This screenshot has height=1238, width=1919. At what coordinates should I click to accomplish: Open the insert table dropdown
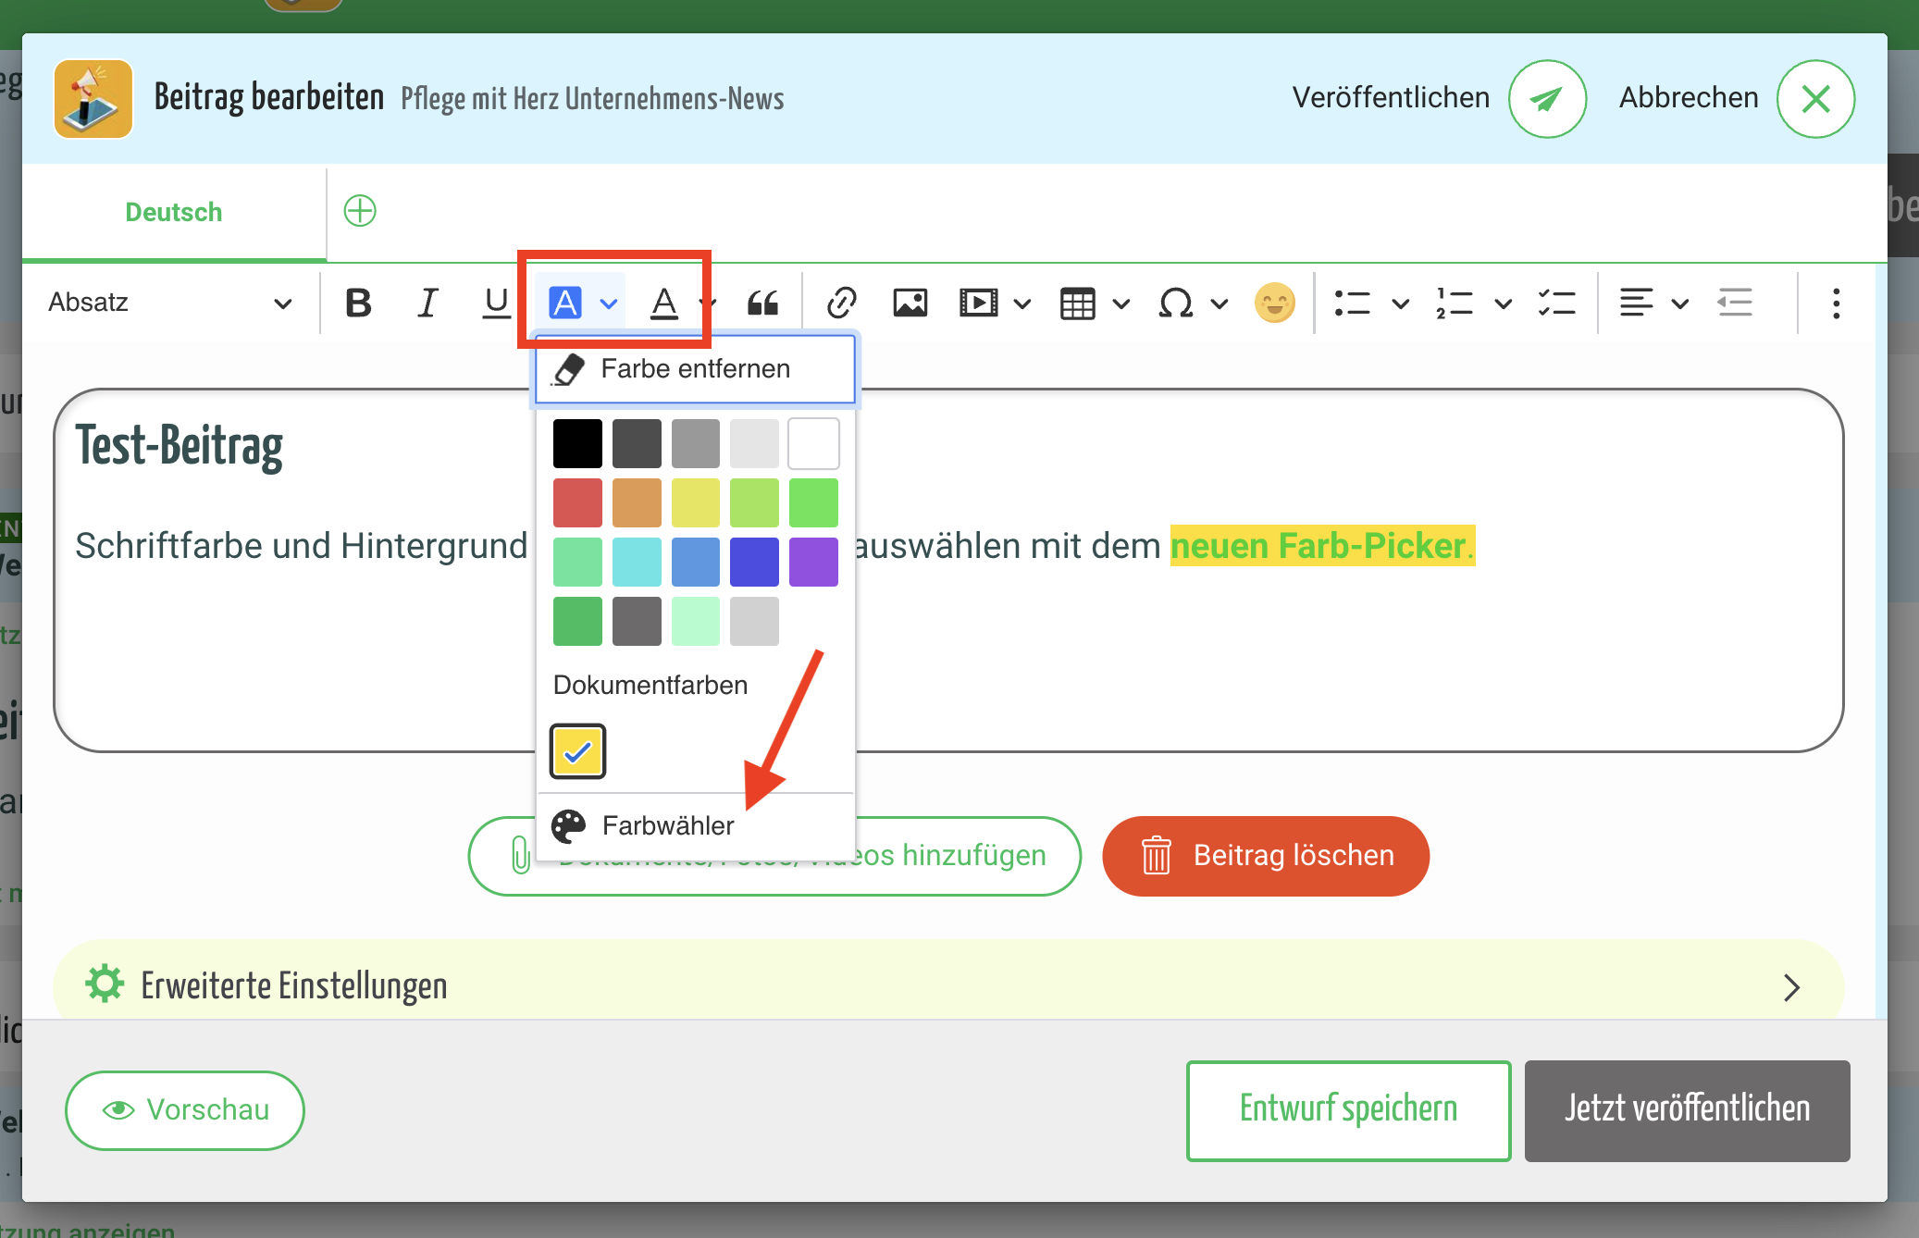(1120, 303)
